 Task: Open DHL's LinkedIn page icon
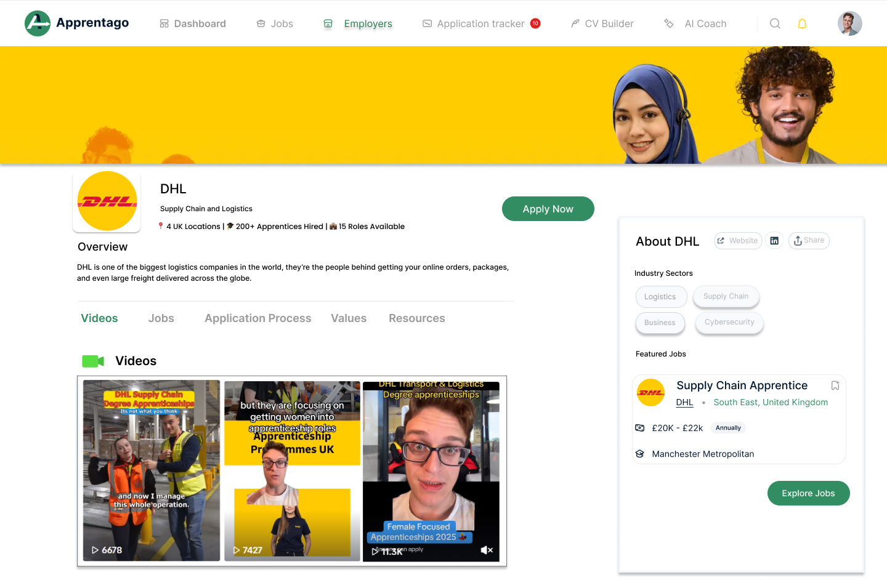pos(774,241)
